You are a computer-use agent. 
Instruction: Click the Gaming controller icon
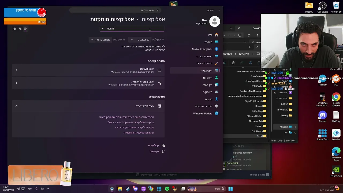[217, 92]
